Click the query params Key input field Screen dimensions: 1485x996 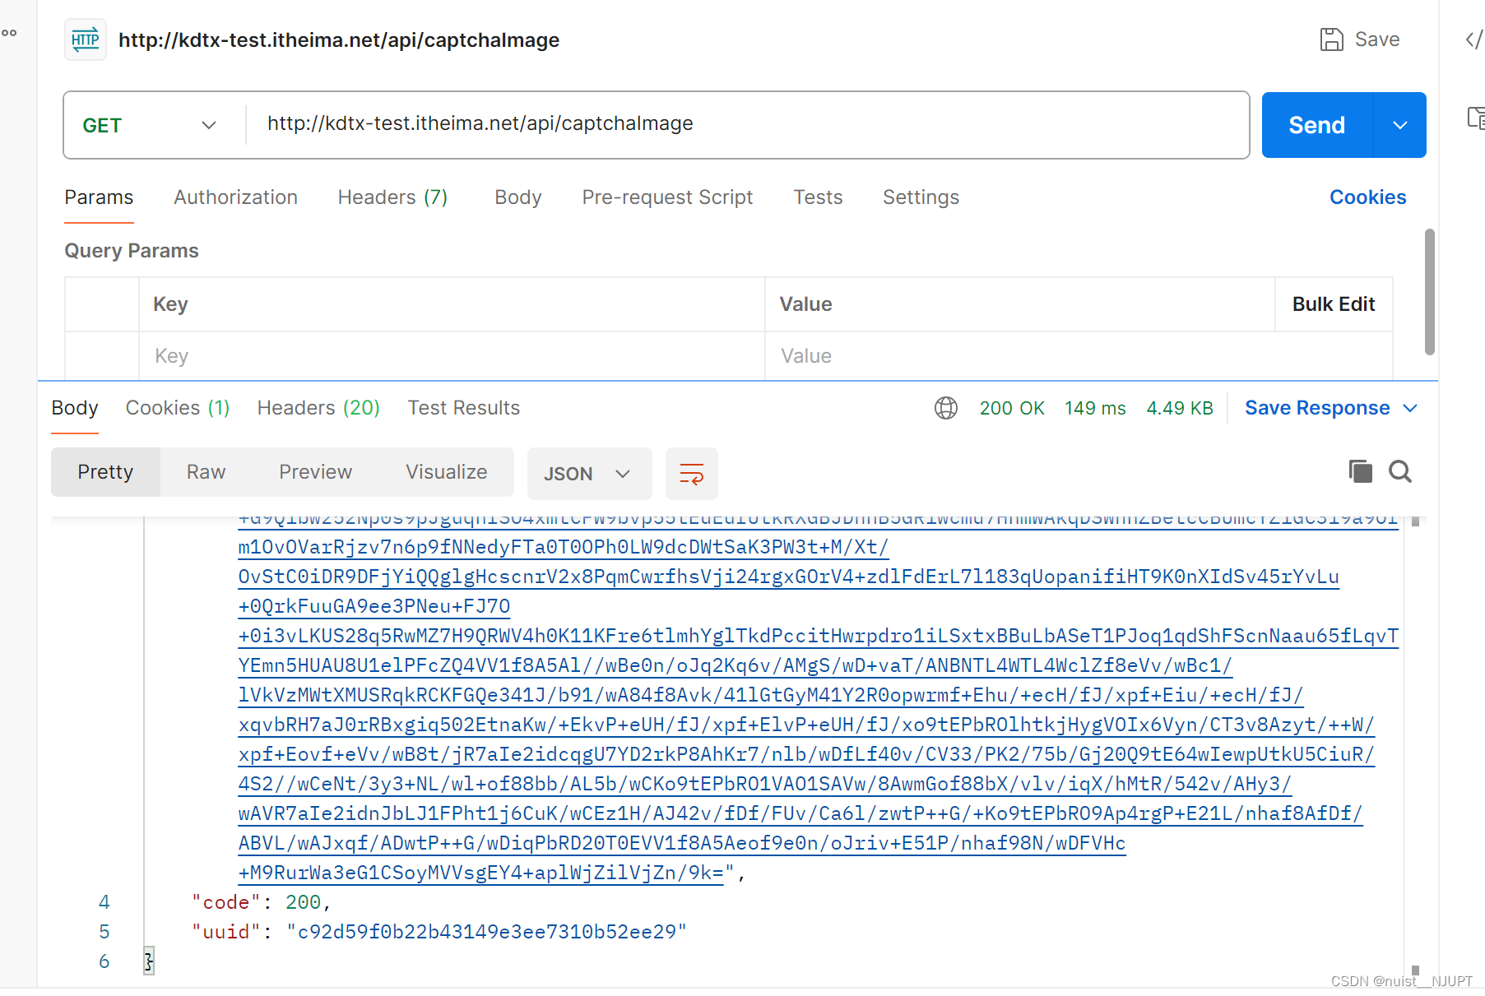pyautogui.click(x=451, y=356)
